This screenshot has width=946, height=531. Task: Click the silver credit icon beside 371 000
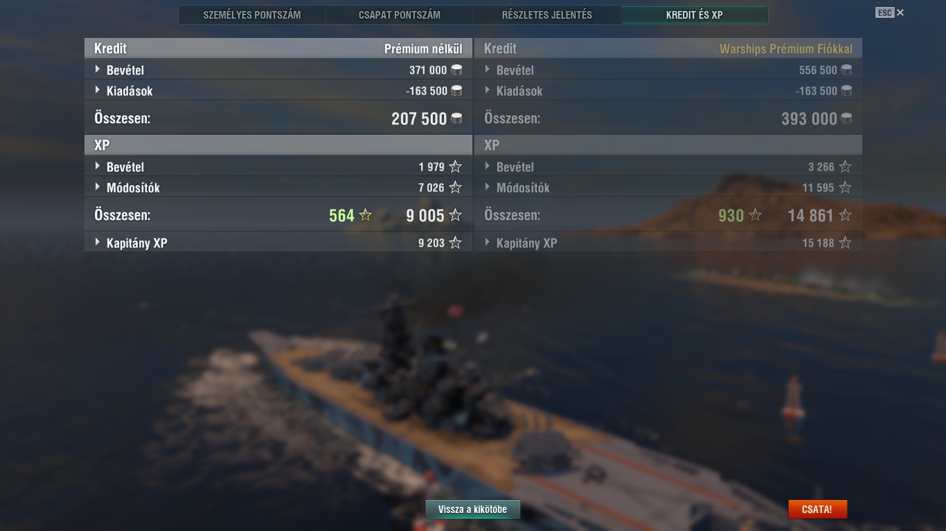[x=456, y=70]
